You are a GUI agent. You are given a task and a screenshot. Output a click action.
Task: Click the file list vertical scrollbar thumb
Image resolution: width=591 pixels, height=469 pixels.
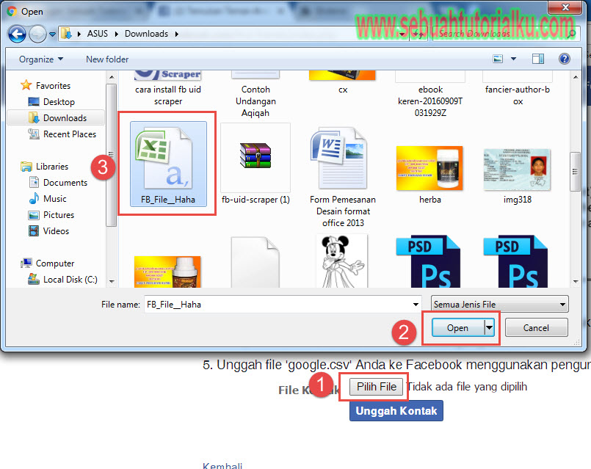(575, 172)
